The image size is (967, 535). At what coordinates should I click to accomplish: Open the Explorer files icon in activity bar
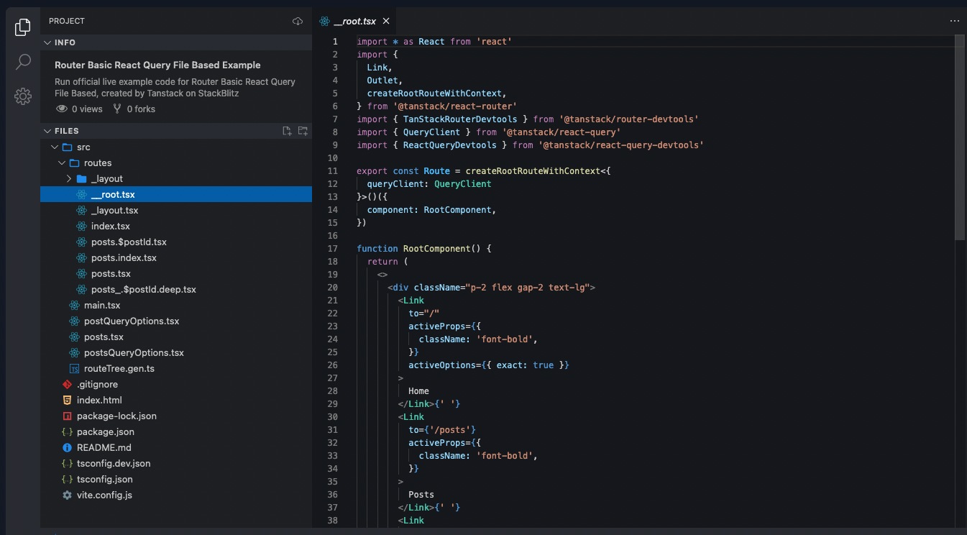[x=22, y=27]
